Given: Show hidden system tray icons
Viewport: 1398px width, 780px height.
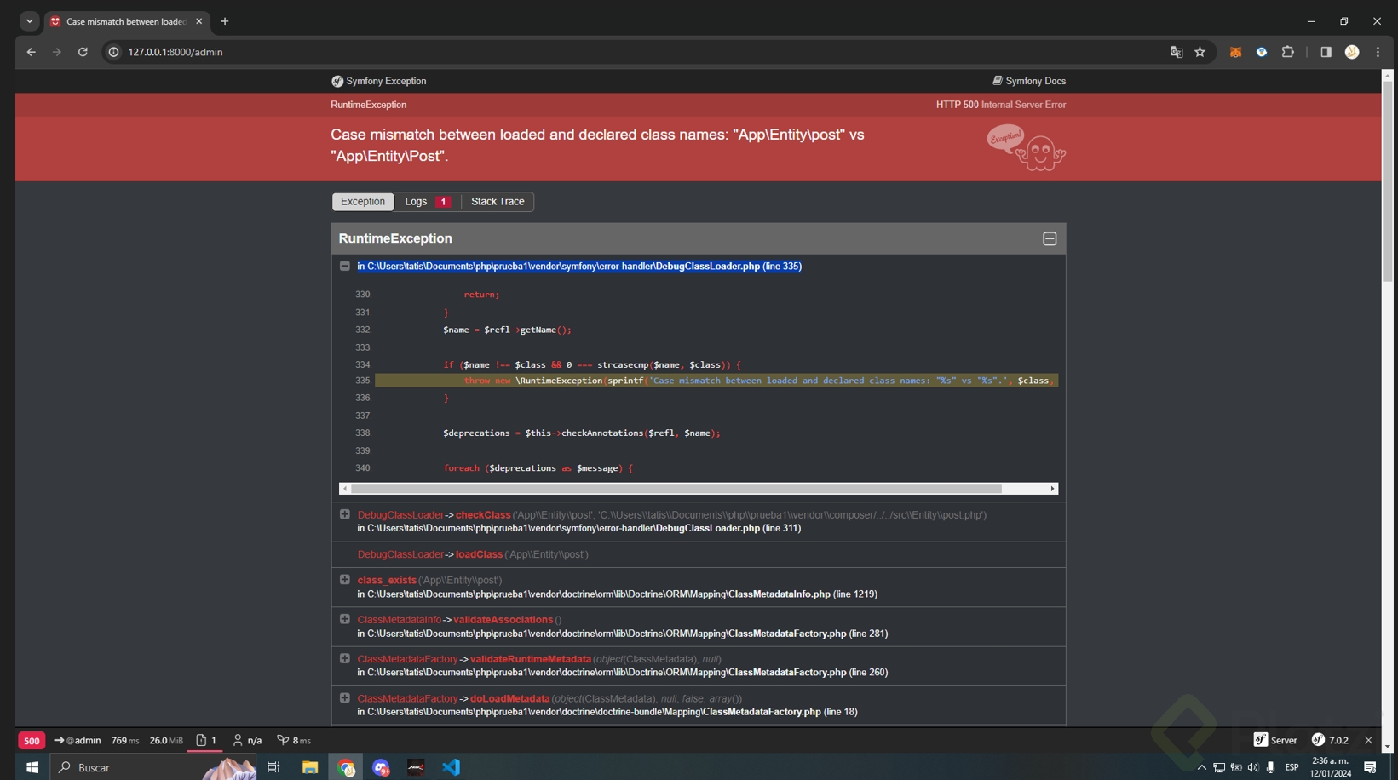Looking at the screenshot, I should click(x=1202, y=767).
